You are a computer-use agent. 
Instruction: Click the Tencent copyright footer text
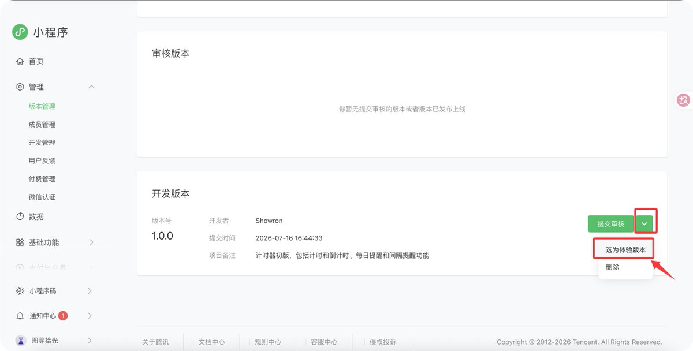pos(579,342)
